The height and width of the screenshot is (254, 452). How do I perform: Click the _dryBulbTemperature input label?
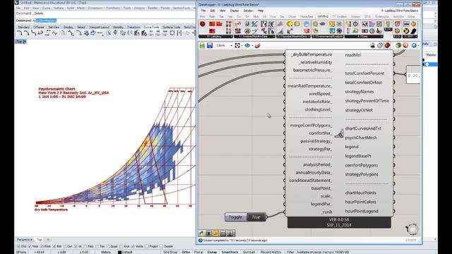click(311, 54)
